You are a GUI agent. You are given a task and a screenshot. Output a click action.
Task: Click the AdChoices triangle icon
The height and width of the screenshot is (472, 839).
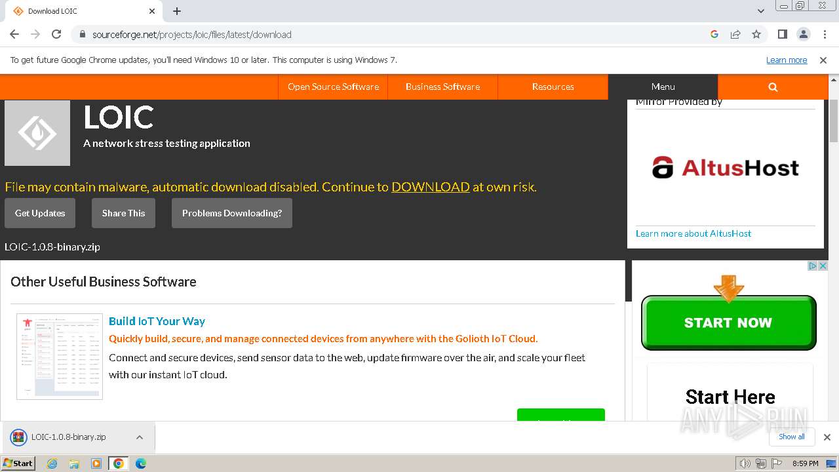(x=813, y=265)
